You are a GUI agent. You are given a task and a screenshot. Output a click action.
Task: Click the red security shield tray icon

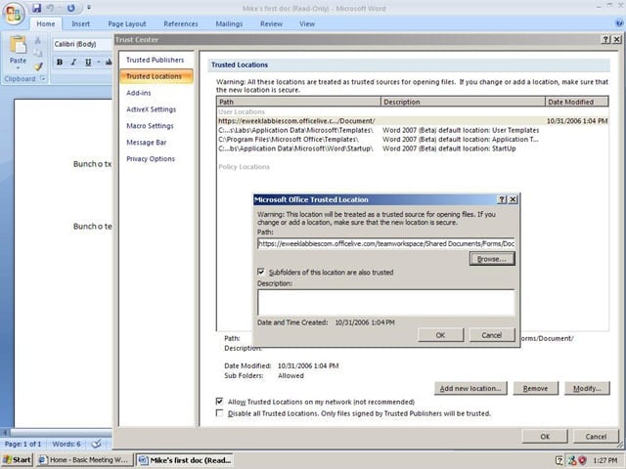(582, 460)
